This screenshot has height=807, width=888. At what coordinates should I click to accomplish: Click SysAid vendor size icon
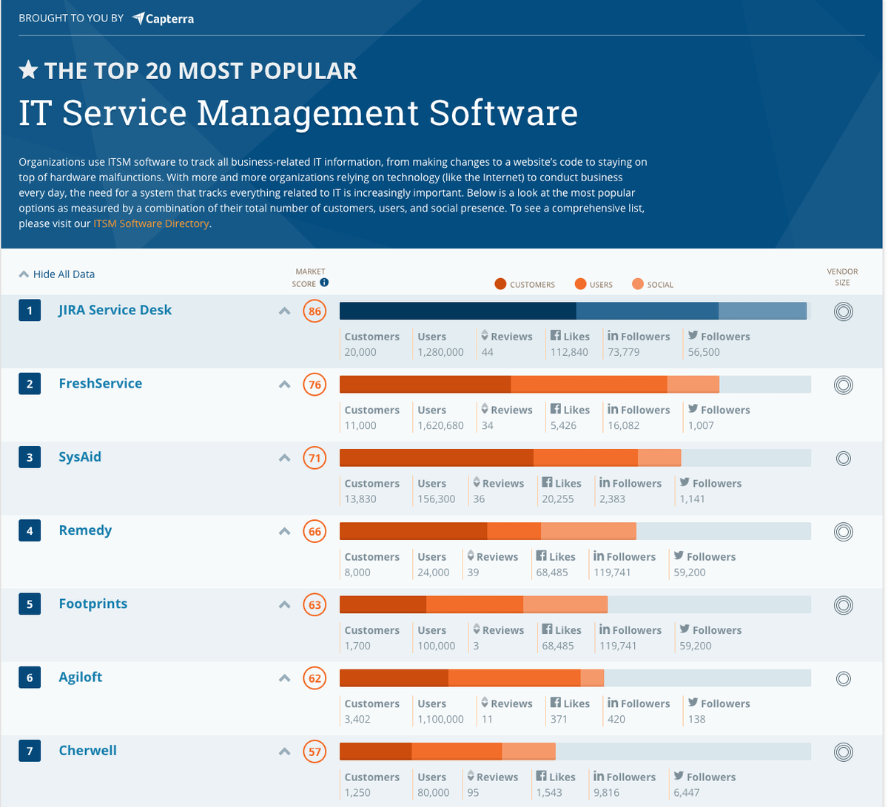click(x=843, y=458)
